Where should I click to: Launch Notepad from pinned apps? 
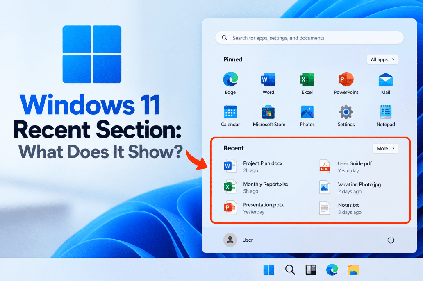[386, 112]
